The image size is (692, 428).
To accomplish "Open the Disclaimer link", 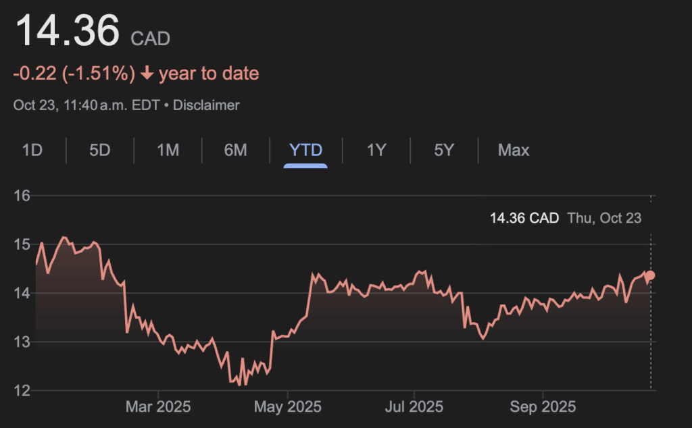I will click(x=206, y=105).
